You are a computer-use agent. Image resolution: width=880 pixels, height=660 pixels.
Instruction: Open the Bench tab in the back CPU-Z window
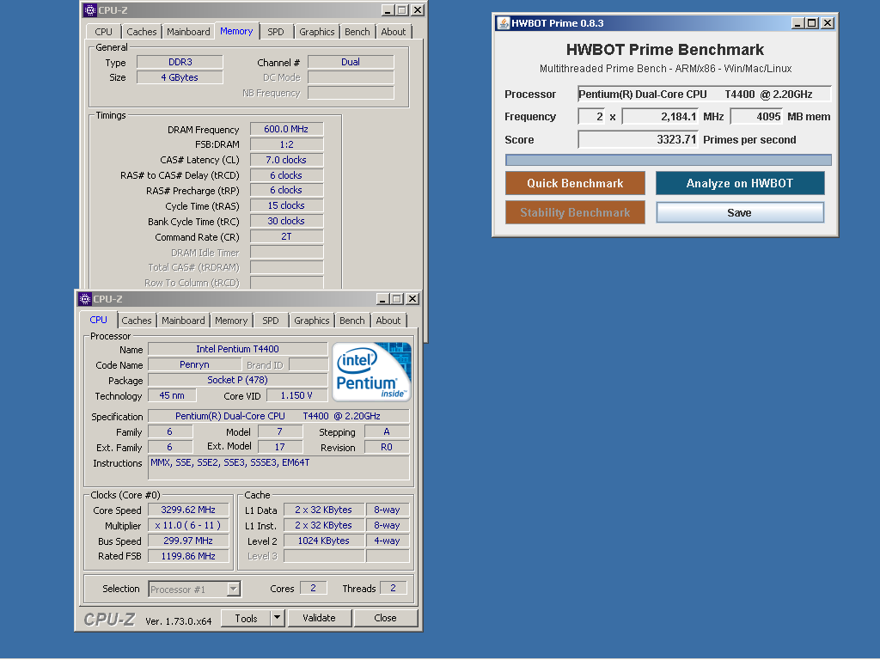tap(357, 32)
